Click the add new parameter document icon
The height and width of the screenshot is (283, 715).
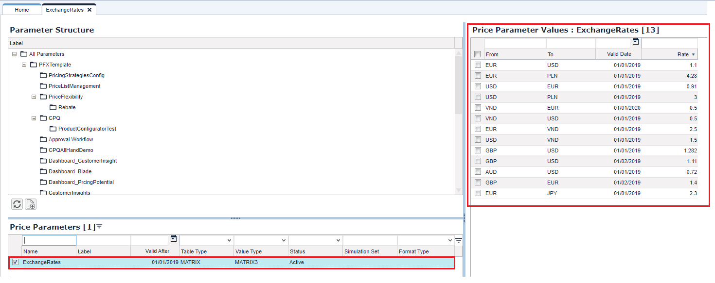(31, 204)
